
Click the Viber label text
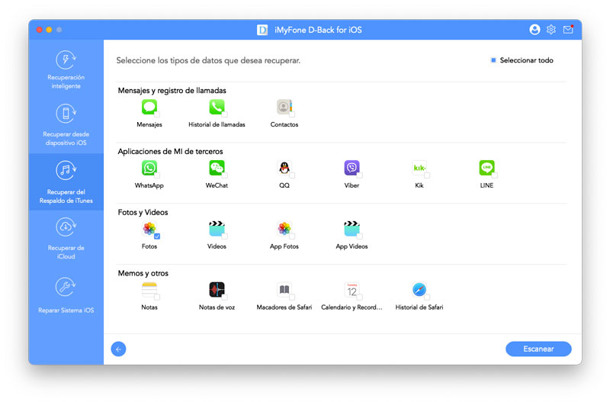tap(352, 185)
